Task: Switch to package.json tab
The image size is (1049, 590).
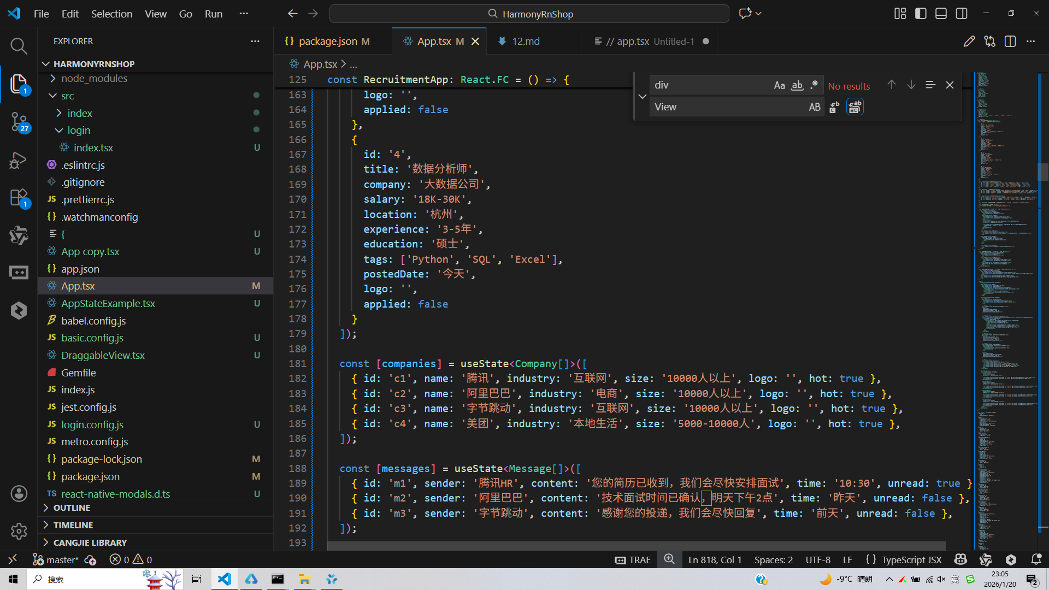Action: pyautogui.click(x=328, y=42)
